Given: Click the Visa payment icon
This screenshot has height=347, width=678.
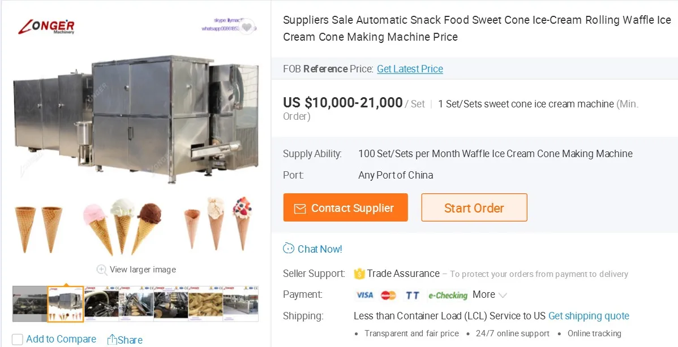Looking at the screenshot, I should click(364, 295).
